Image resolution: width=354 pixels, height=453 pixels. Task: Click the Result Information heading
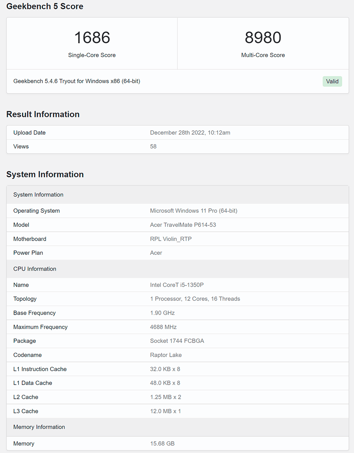[43, 114]
